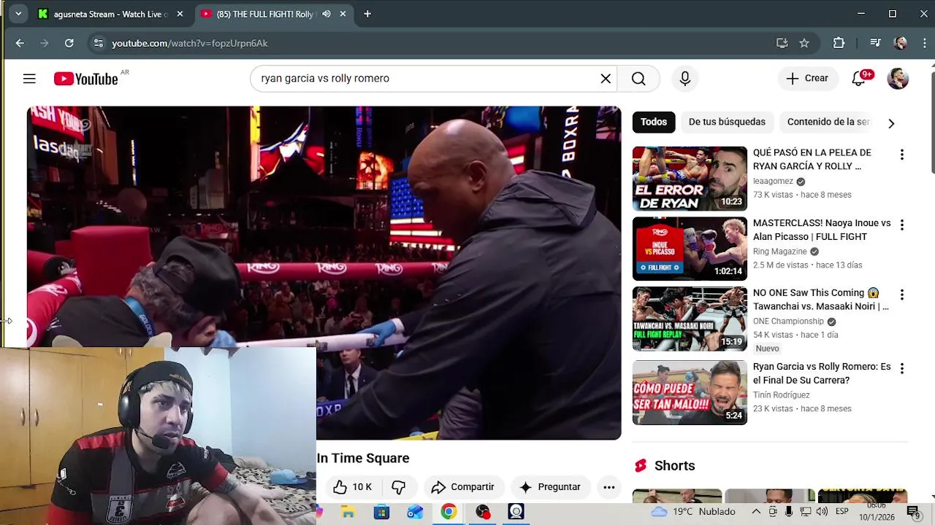Open more video actions three-dot menu

pyautogui.click(x=609, y=487)
